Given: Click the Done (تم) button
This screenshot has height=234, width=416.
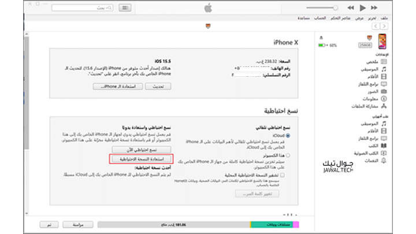Looking at the screenshot, I should pos(49,225).
